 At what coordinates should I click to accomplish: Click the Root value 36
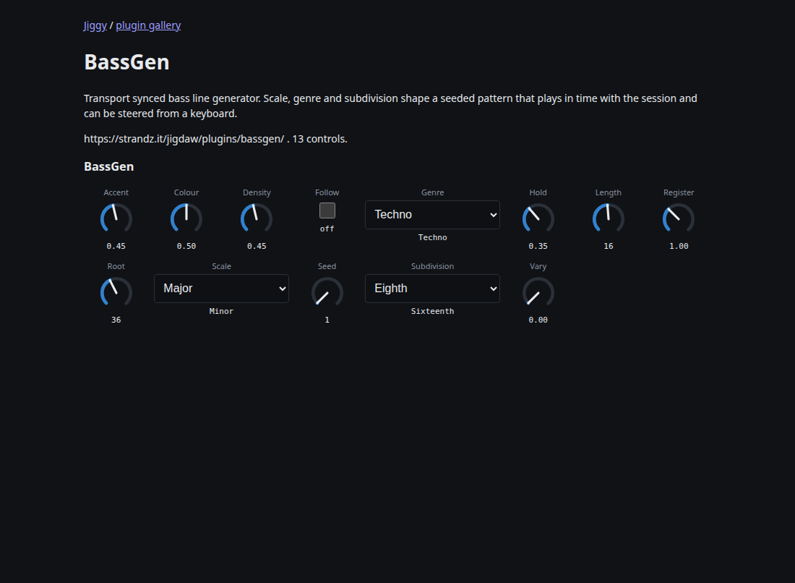pos(116,320)
